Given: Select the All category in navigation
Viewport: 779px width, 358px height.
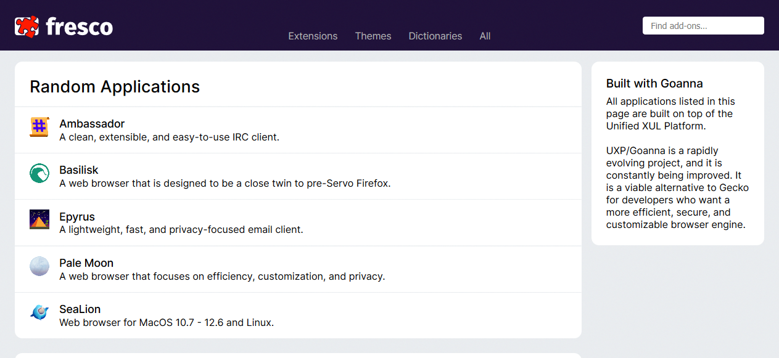Looking at the screenshot, I should (485, 36).
